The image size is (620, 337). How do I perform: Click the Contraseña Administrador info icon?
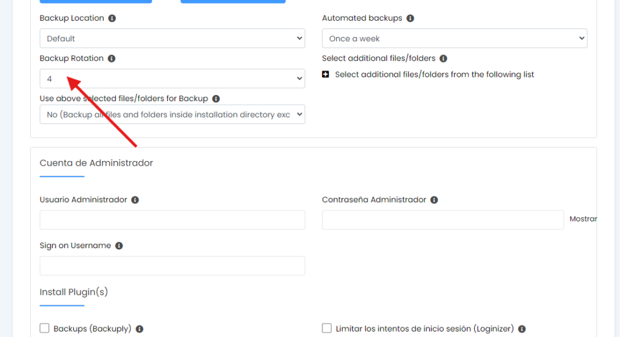[x=434, y=200]
